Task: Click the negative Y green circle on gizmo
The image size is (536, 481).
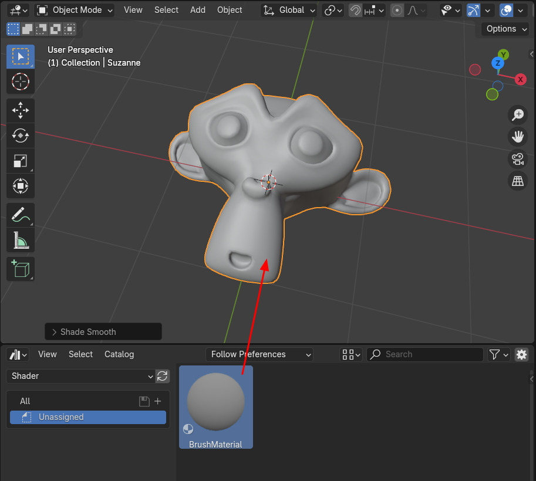Action: [x=492, y=94]
